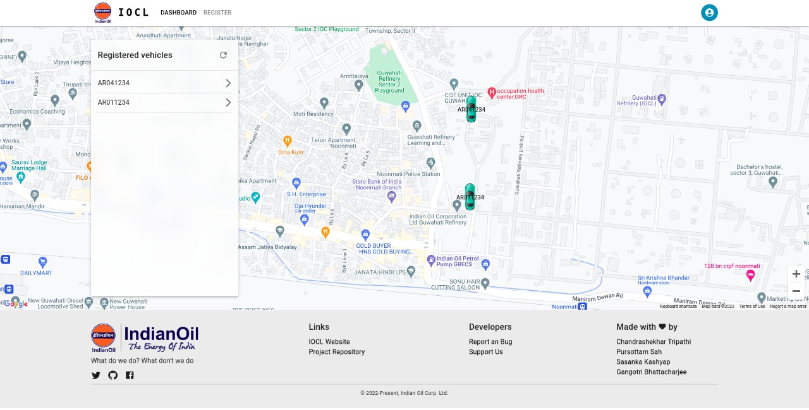Open Pursottam Sah developer link
The height and width of the screenshot is (410, 809).
[x=639, y=352]
